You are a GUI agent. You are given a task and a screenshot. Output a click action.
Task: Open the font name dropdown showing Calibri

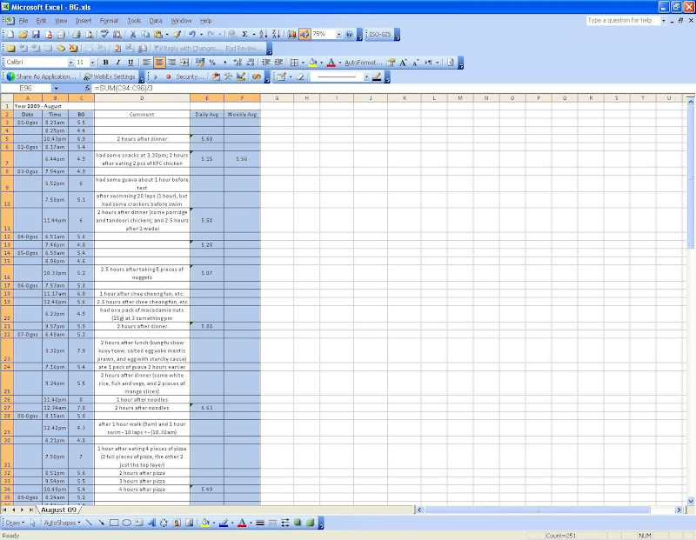(70, 63)
